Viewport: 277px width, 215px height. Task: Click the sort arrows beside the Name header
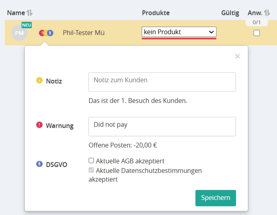29,13
